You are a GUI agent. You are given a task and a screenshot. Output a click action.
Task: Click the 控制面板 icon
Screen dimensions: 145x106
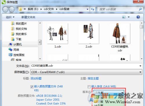pyautogui.click(x=10, y=55)
